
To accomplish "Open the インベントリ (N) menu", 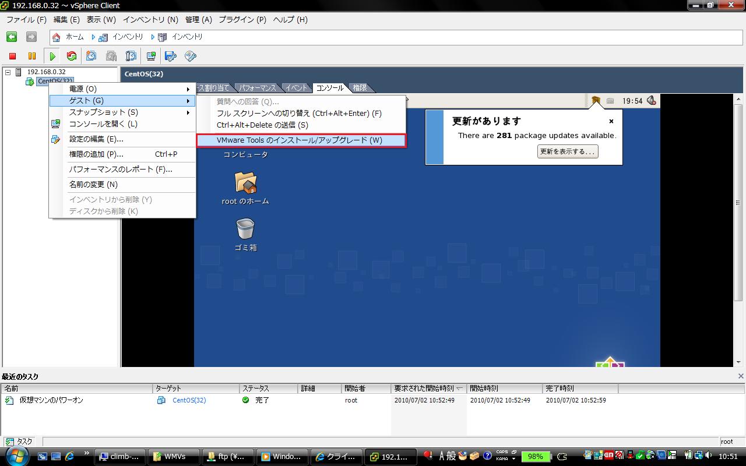I will click(150, 19).
